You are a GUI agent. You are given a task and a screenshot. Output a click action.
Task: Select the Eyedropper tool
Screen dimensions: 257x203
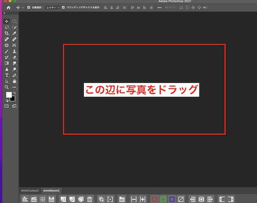pos(14,33)
